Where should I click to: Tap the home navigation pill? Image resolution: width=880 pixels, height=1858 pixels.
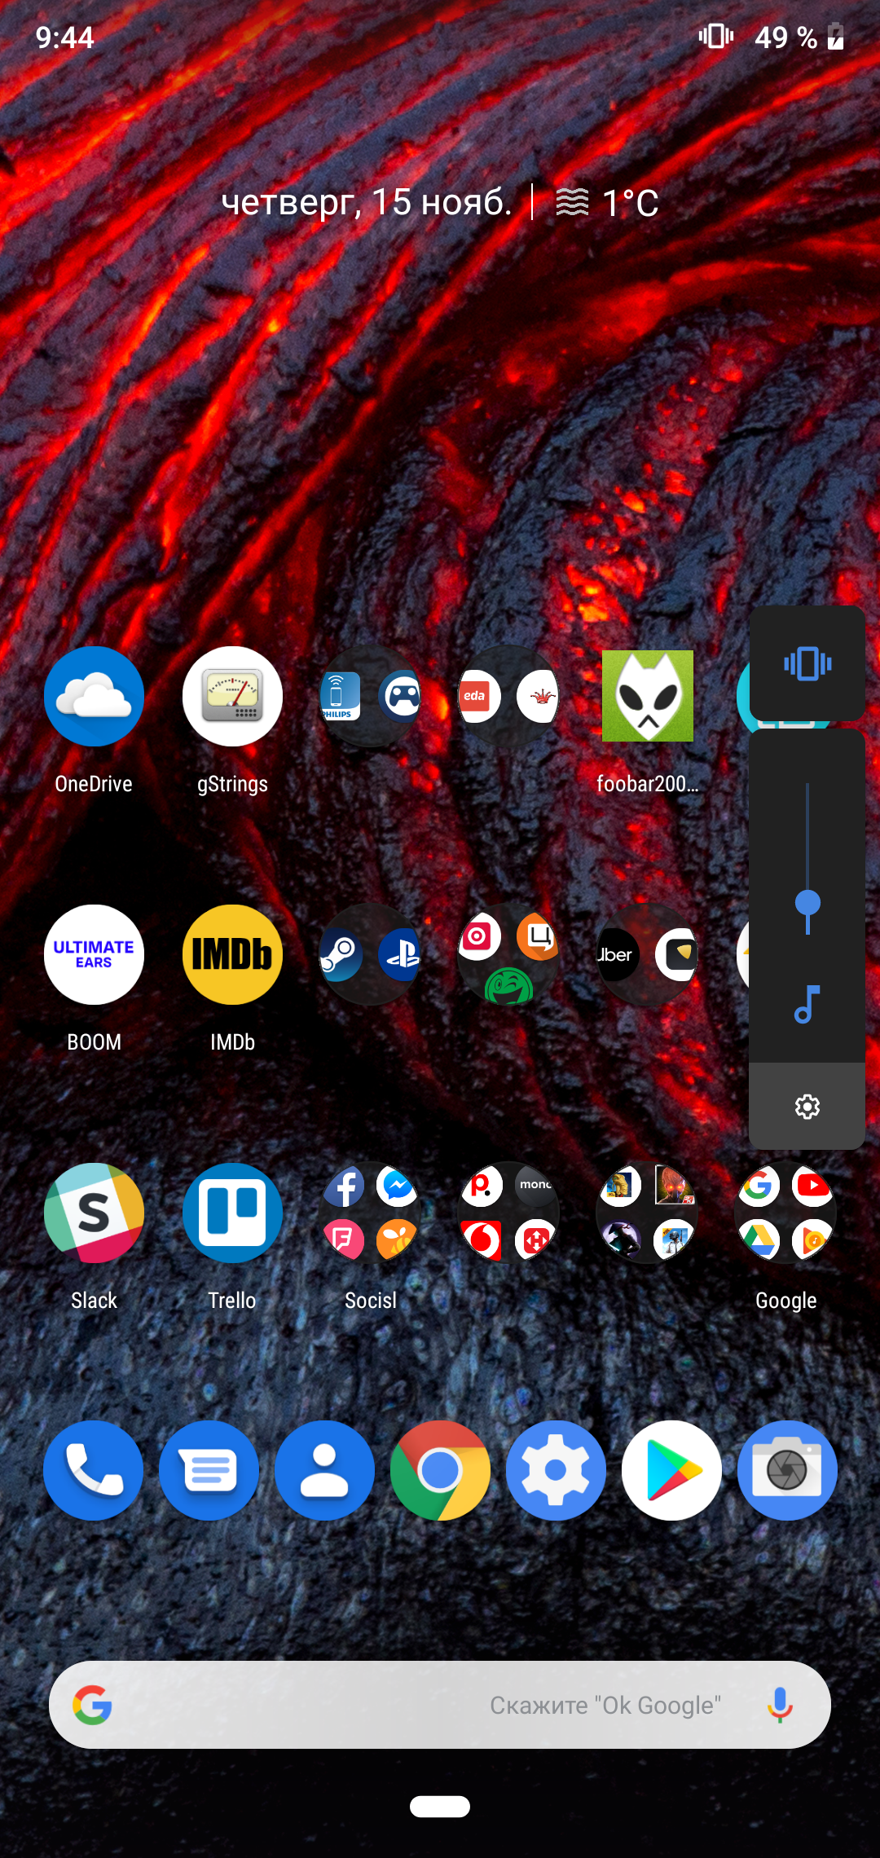(440, 1807)
